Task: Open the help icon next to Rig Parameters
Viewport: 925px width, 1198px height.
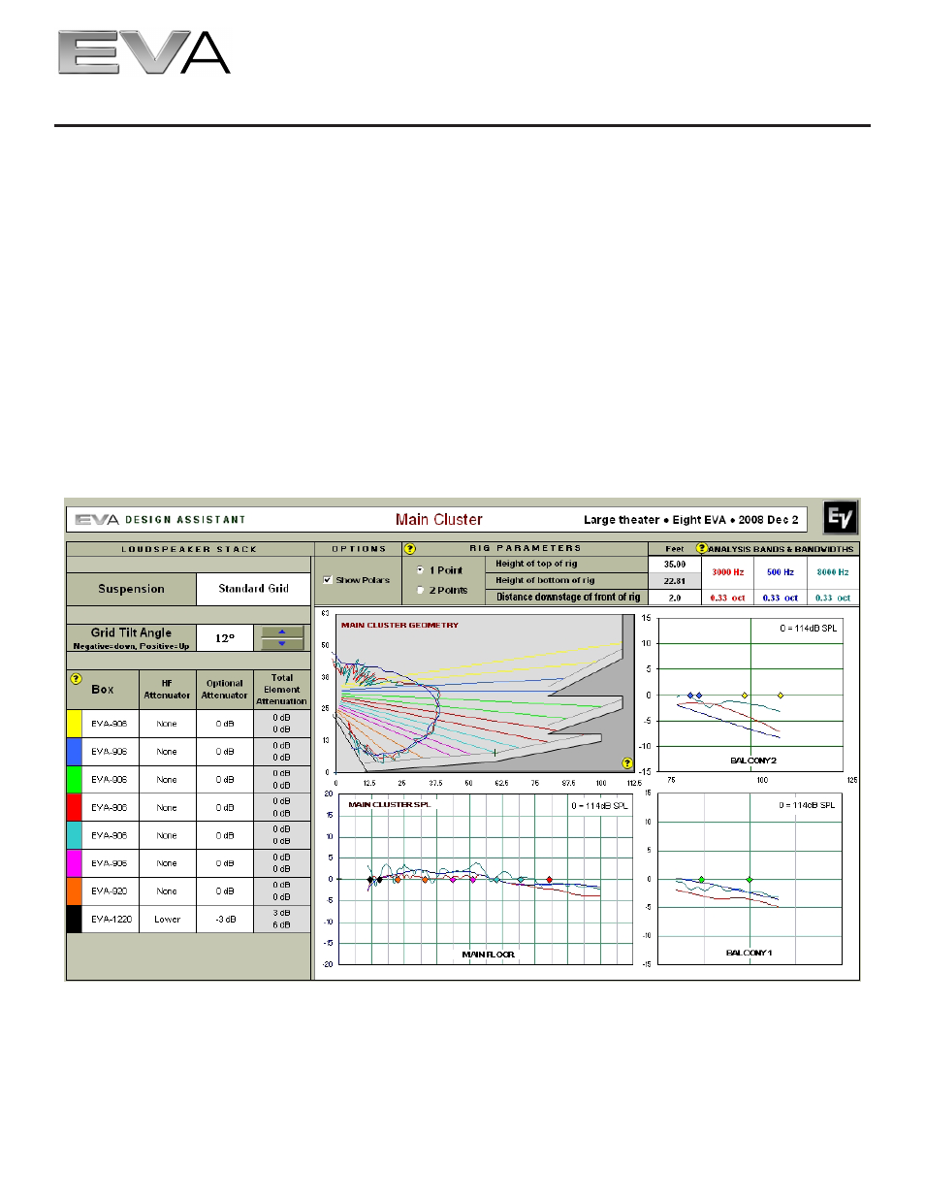Action: click(x=409, y=549)
